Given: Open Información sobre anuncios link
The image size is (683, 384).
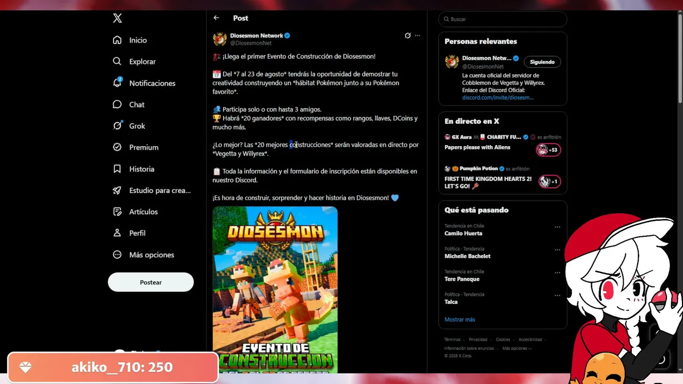Looking at the screenshot, I should [x=469, y=349].
